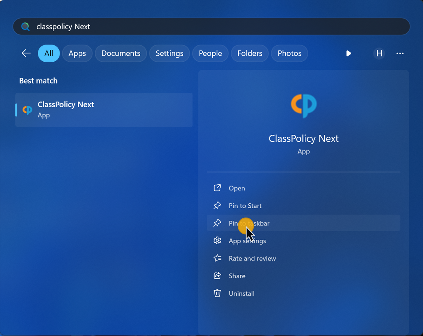Click the App settings gear icon
The height and width of the screenshot is (336, 423).
pos(218,241)
